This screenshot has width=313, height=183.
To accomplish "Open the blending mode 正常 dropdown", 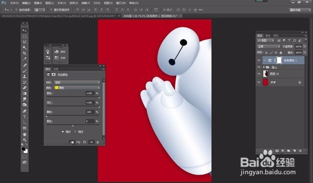I will [x=268, y=46].
